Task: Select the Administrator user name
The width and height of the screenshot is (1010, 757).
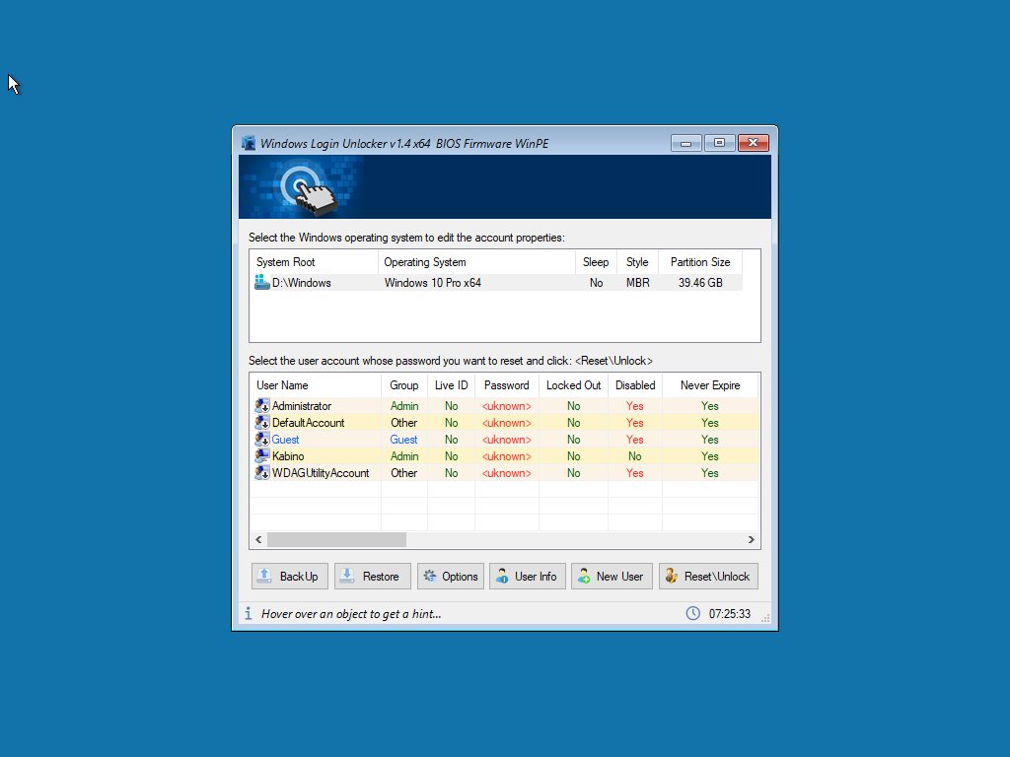Action: point(302,405)
